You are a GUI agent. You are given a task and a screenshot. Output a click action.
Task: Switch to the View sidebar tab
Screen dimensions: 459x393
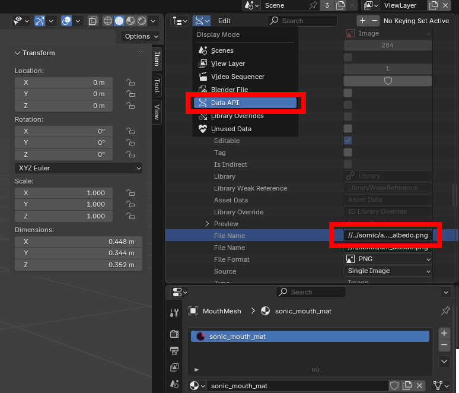157,112
